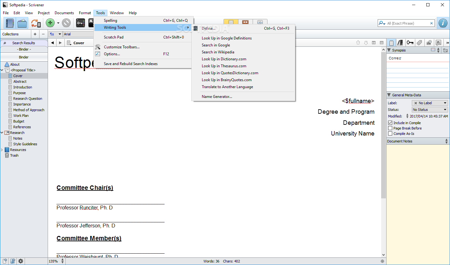Choose Customize Toolbars from Tools menu
450x265 pixels.
click(x=143, y=47)
